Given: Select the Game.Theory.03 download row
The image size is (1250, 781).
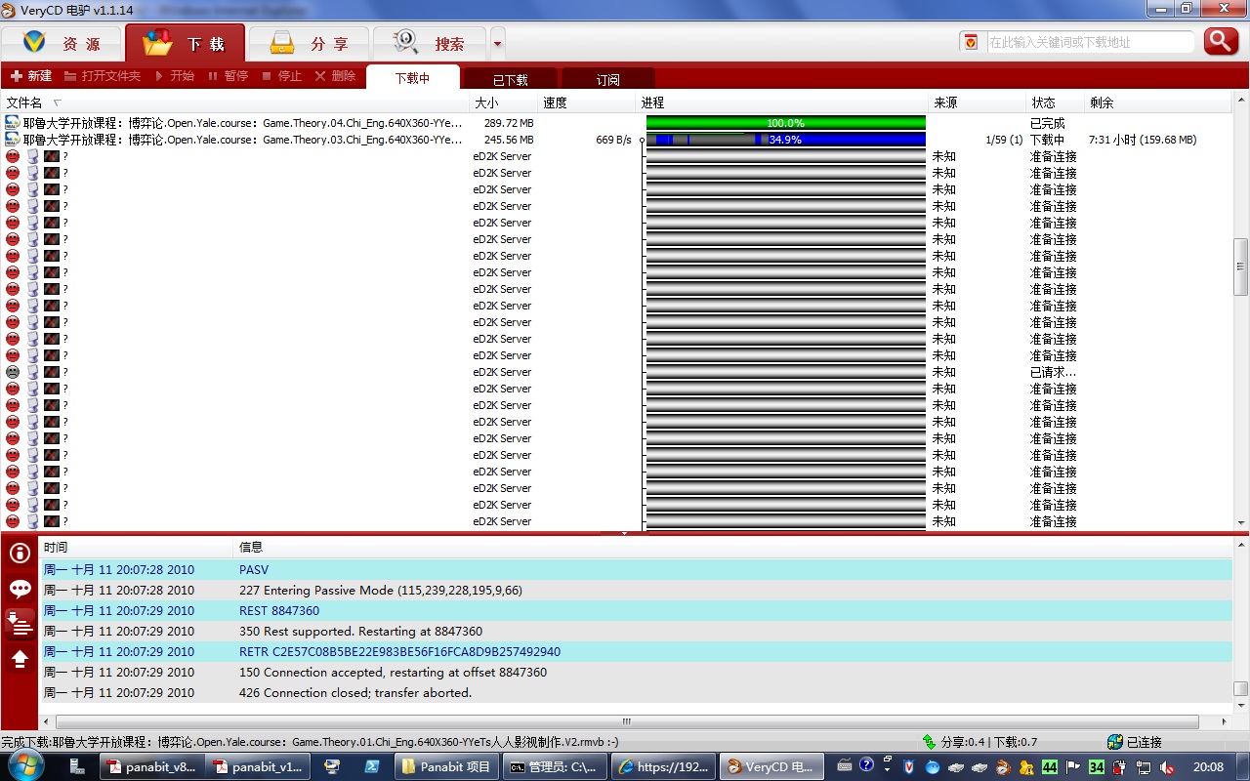Looking at the screenshot, I should coord(616,140).
